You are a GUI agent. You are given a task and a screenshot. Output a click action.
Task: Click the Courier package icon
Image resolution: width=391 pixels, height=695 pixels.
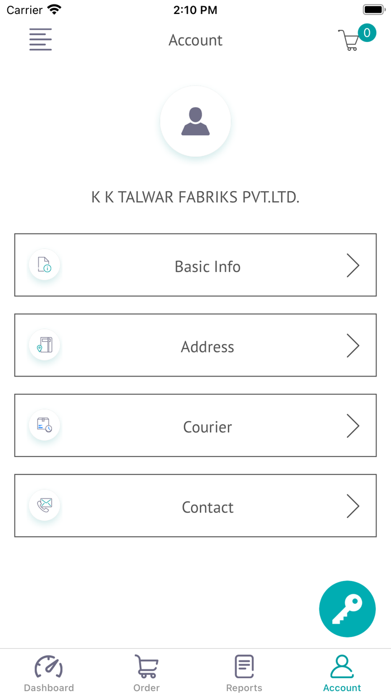click(x=44, y=425)
